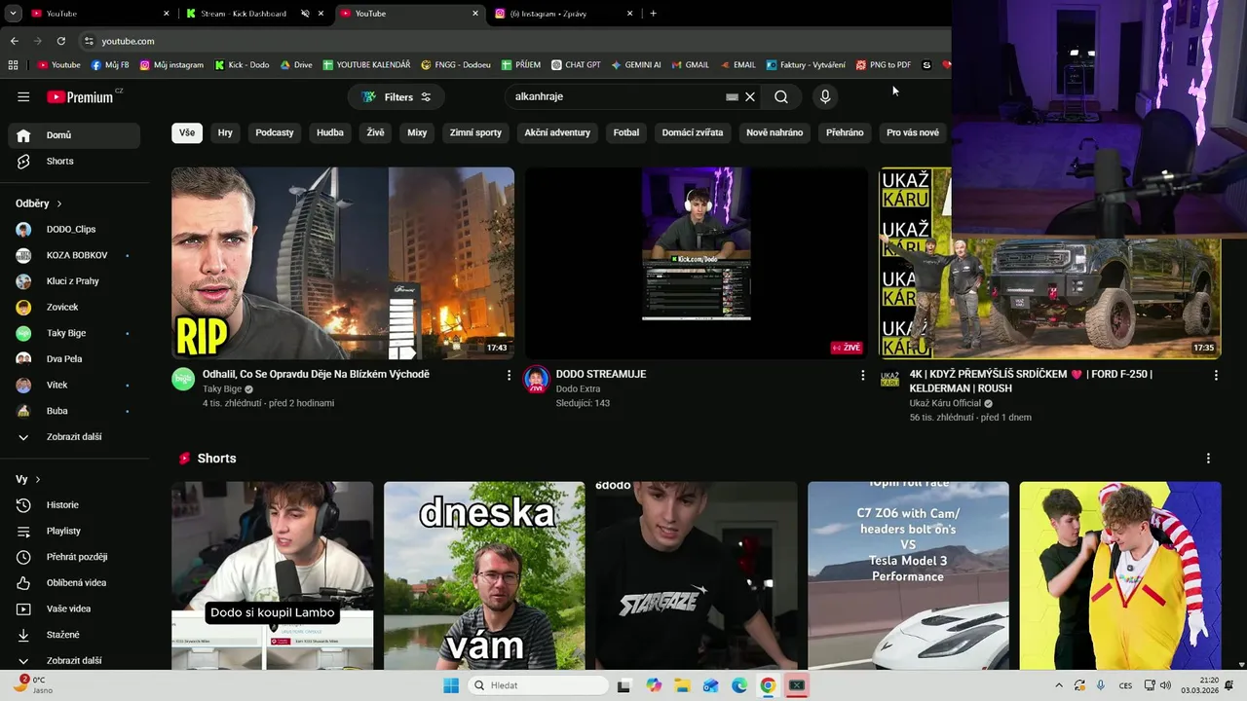The height and width of the screenshot is (701, 1247).
Task: Select the Zimní sporty chip
Action: (x=475, y=132)
